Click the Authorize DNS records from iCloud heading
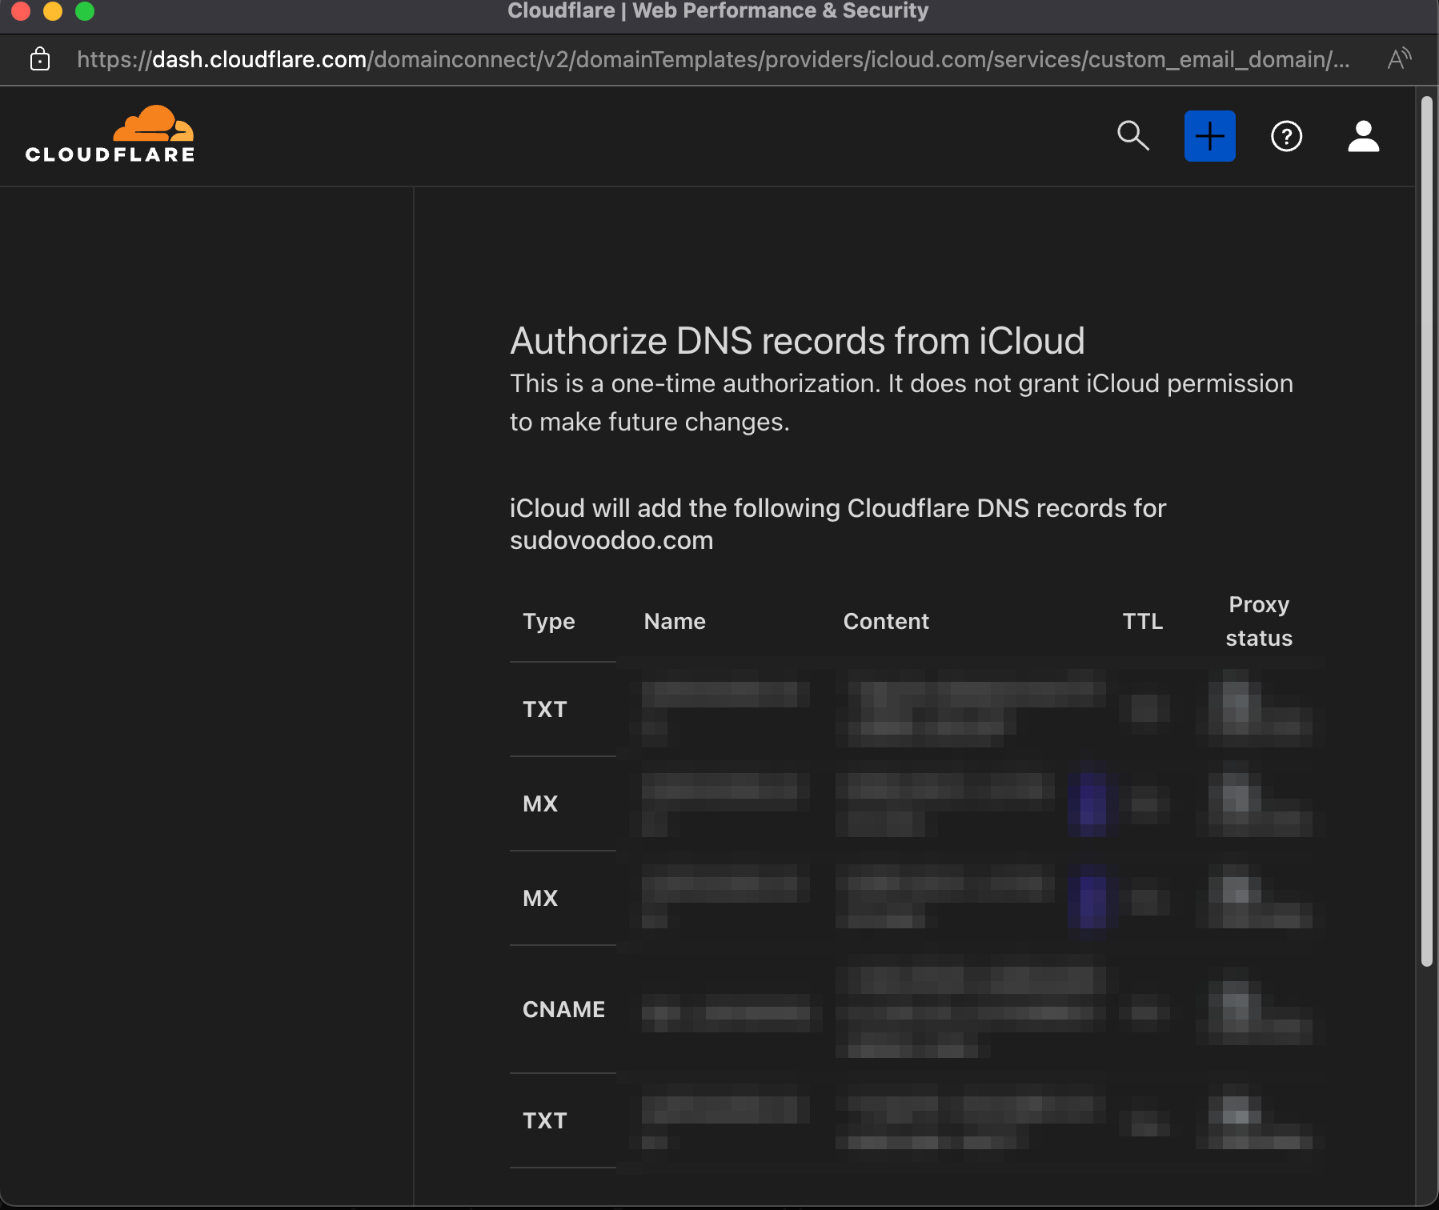Image resolution: width=1439 pixels, height=1210 pixels. 797,341
